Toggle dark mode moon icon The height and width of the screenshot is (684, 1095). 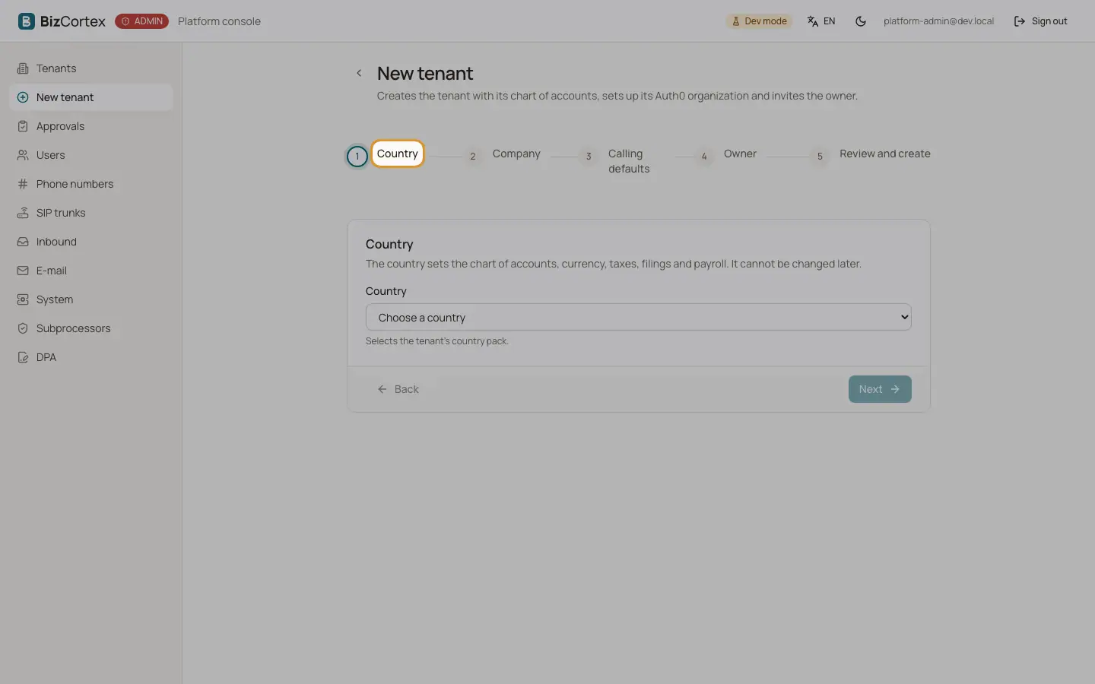click(x=861, y=21)
